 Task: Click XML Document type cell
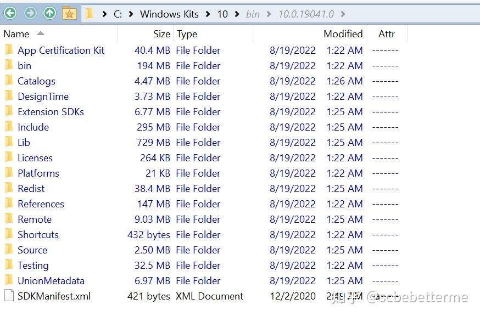210,296
